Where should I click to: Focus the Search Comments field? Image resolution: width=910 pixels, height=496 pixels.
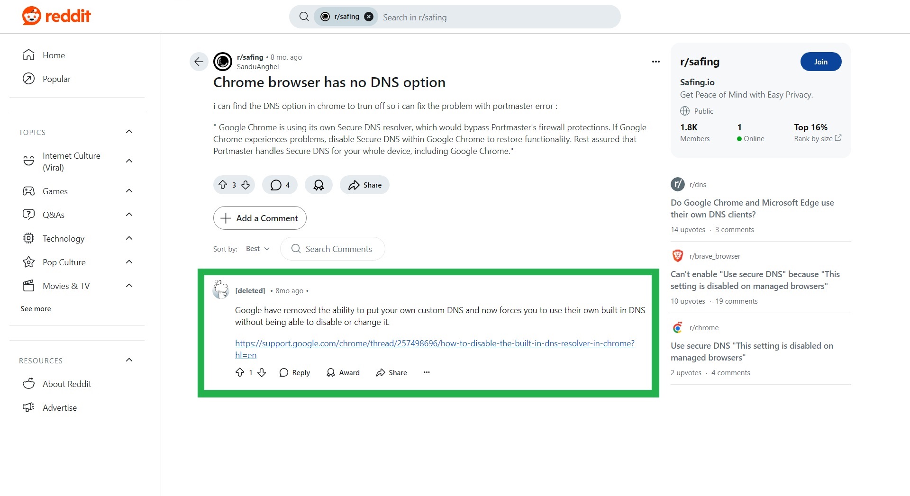tap(332, 249)
